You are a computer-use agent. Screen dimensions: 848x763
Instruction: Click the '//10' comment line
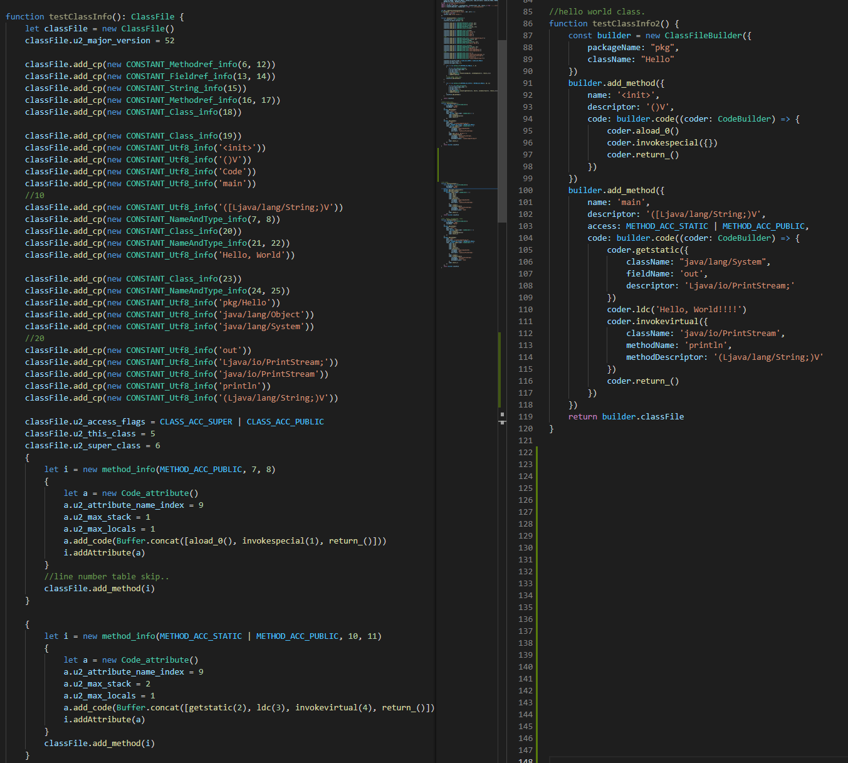(34, 196)
